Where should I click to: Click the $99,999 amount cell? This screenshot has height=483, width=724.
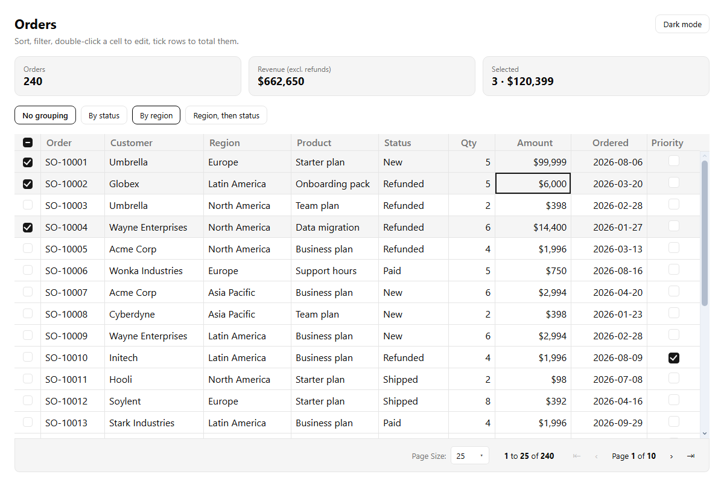coord(533,162)
